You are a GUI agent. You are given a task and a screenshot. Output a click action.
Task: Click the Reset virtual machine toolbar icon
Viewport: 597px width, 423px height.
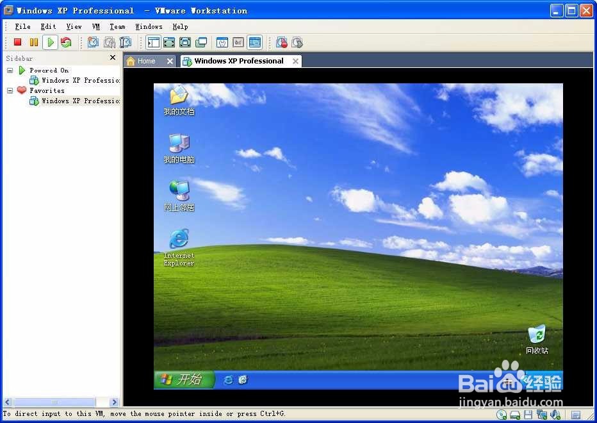tap(66, 42)
